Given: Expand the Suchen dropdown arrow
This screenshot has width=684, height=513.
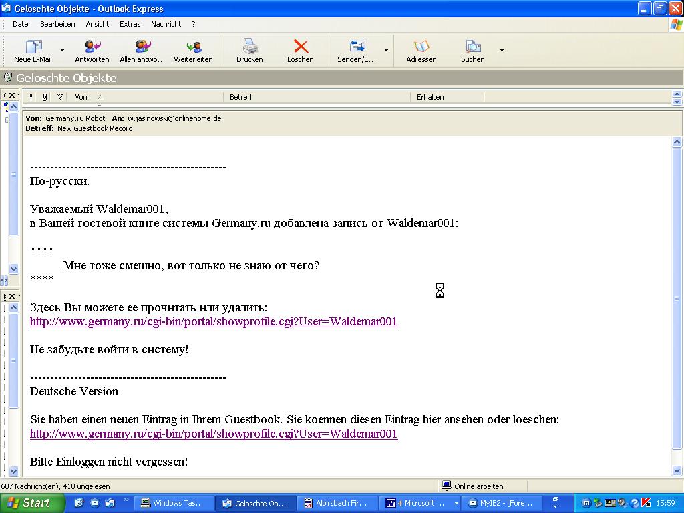Looking at the screenshot, I should click(x=502, y=51).
